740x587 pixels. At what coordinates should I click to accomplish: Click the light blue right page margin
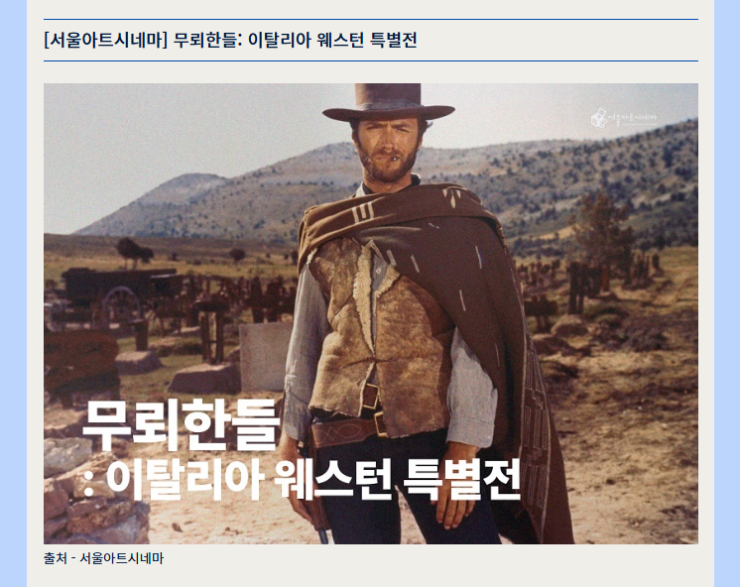tap(727, 293)
